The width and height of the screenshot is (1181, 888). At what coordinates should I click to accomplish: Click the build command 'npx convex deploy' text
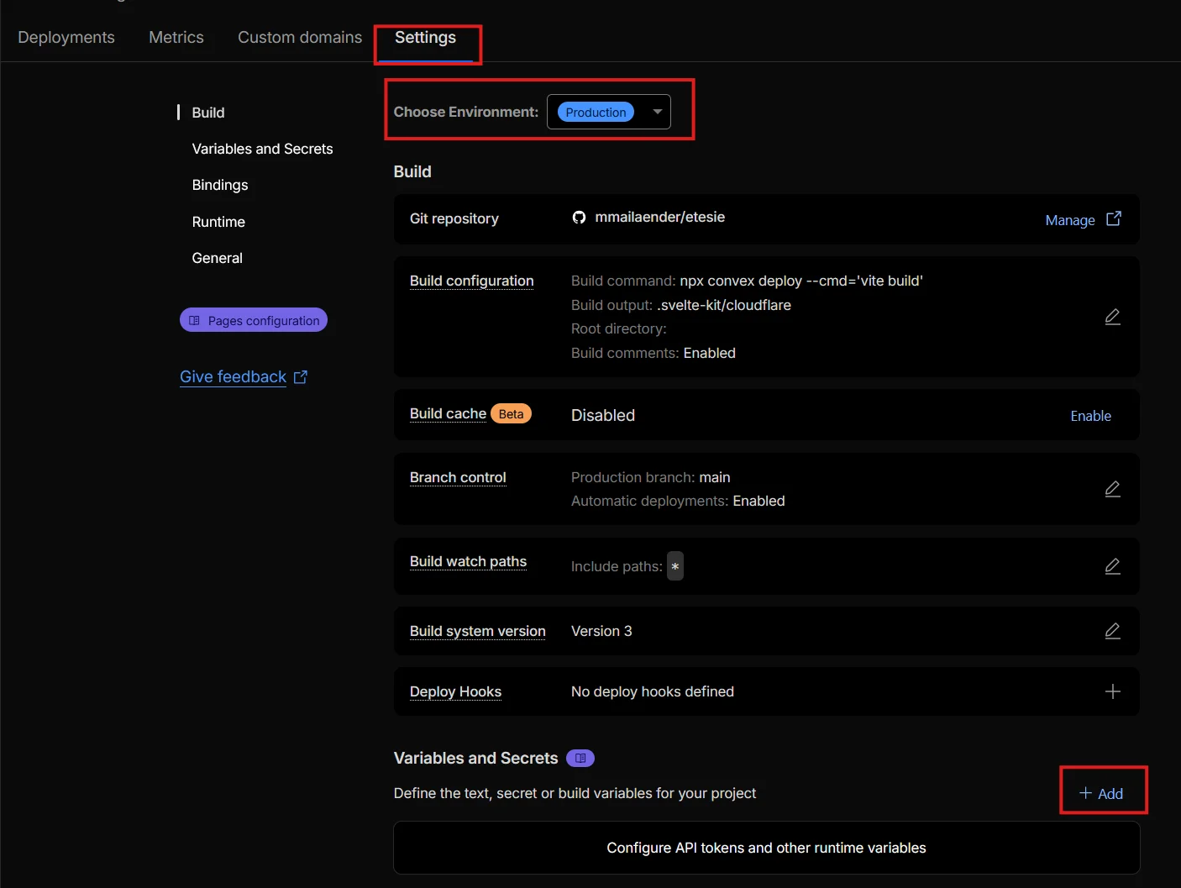(x=801, y=281)
